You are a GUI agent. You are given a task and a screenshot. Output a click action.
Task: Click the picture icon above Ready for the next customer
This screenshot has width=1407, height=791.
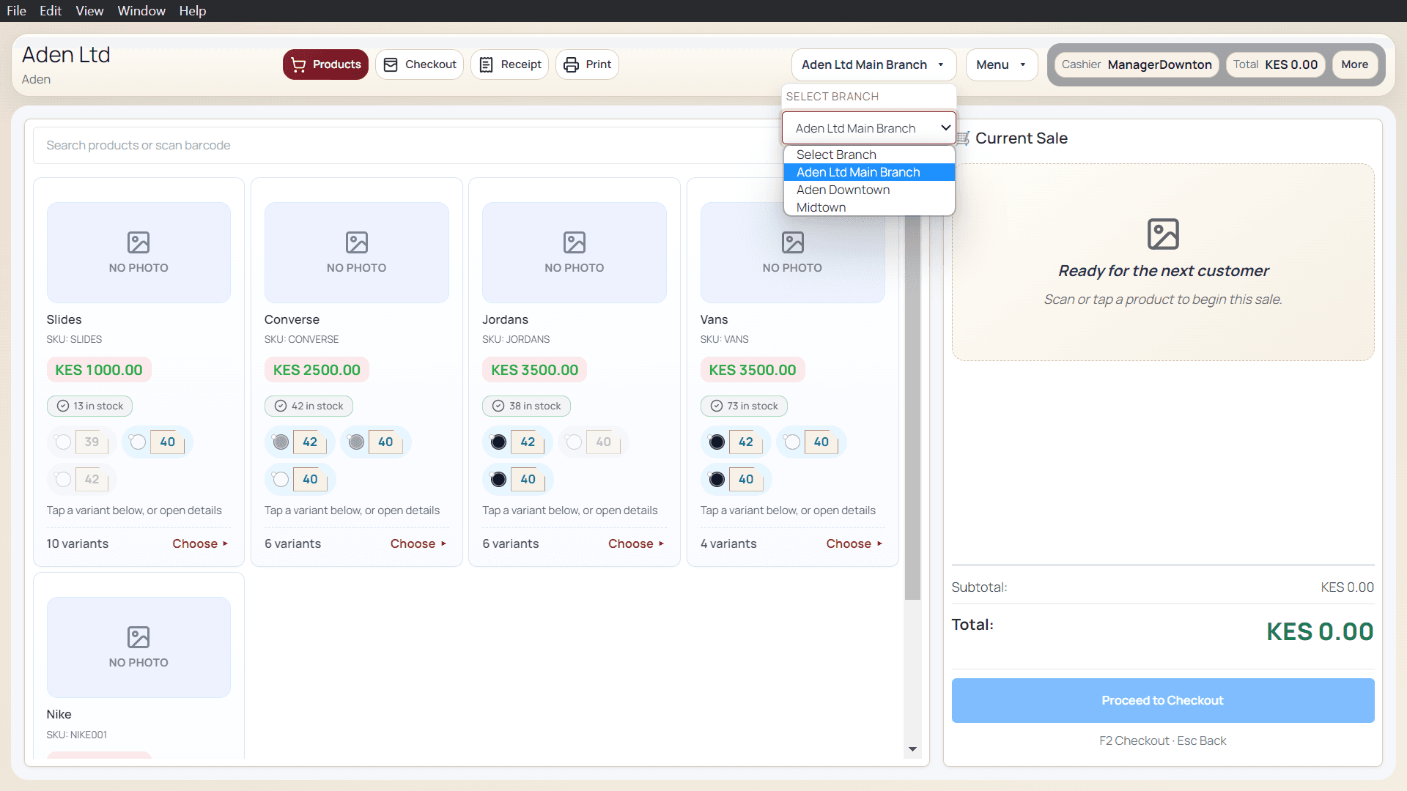click(x=1163, y=234)
